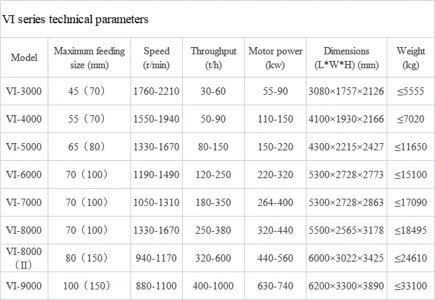Select the Weight (kg) column header
This screenshot has width=435, height=300.
(411, 58)
